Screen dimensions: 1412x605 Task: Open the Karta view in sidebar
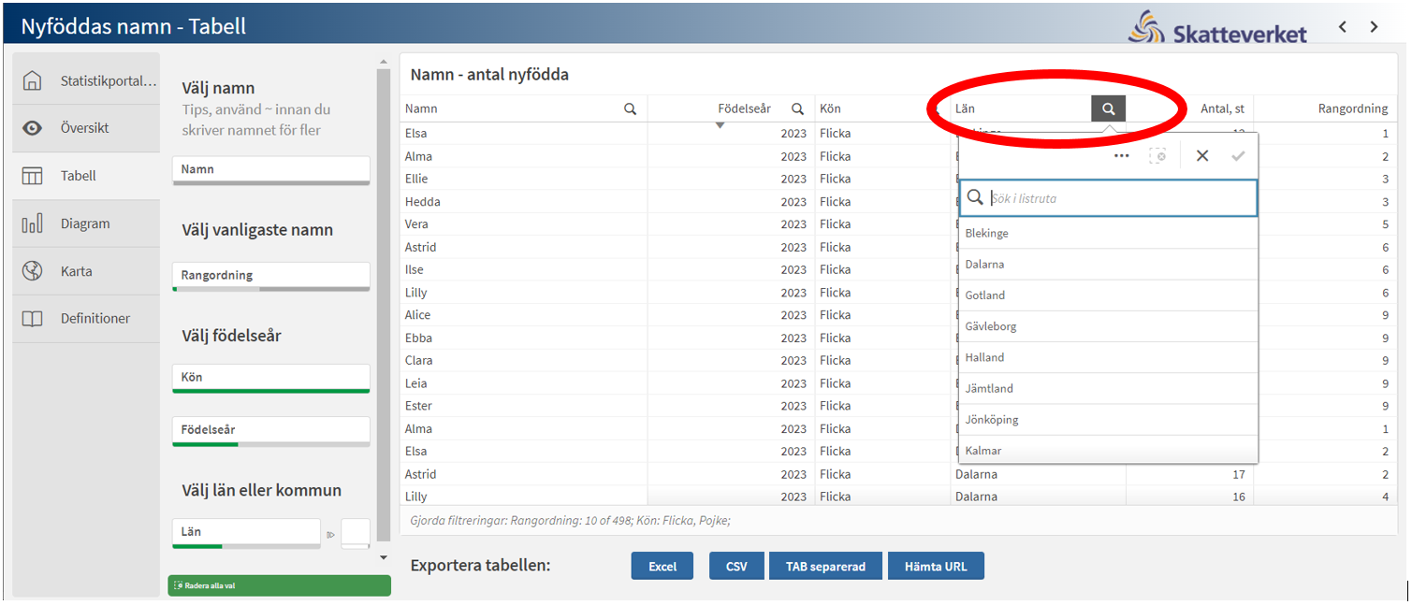(77, 271)
